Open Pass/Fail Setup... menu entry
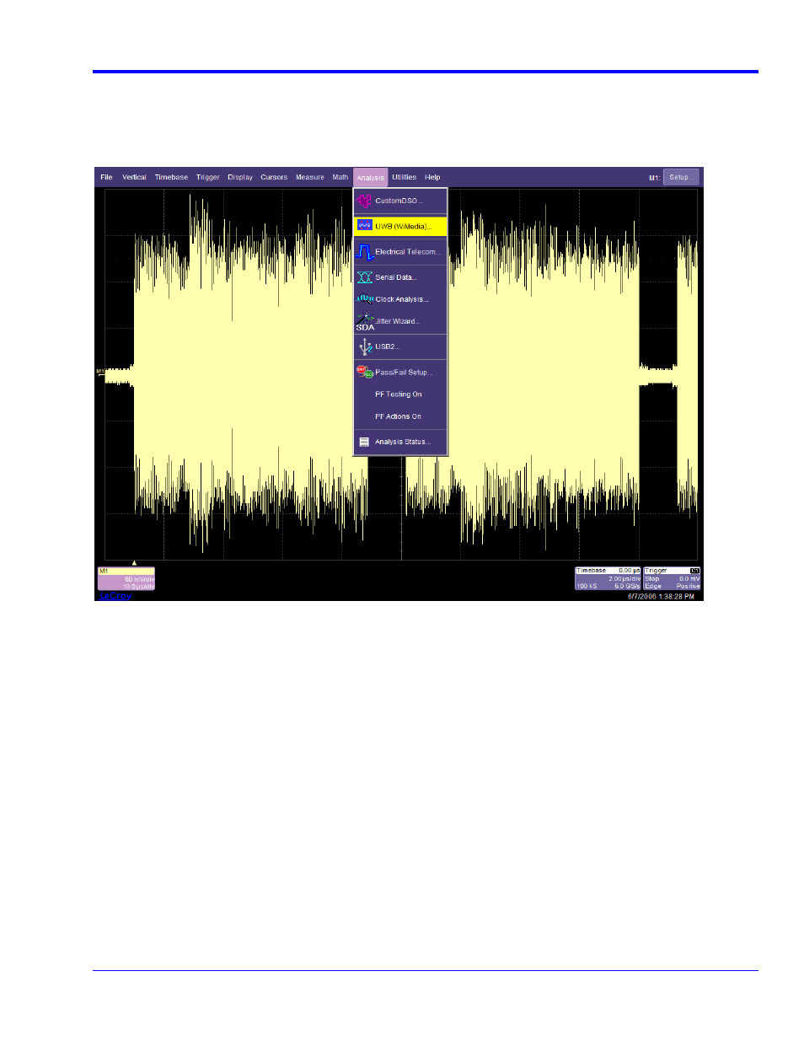 (400, 372)
